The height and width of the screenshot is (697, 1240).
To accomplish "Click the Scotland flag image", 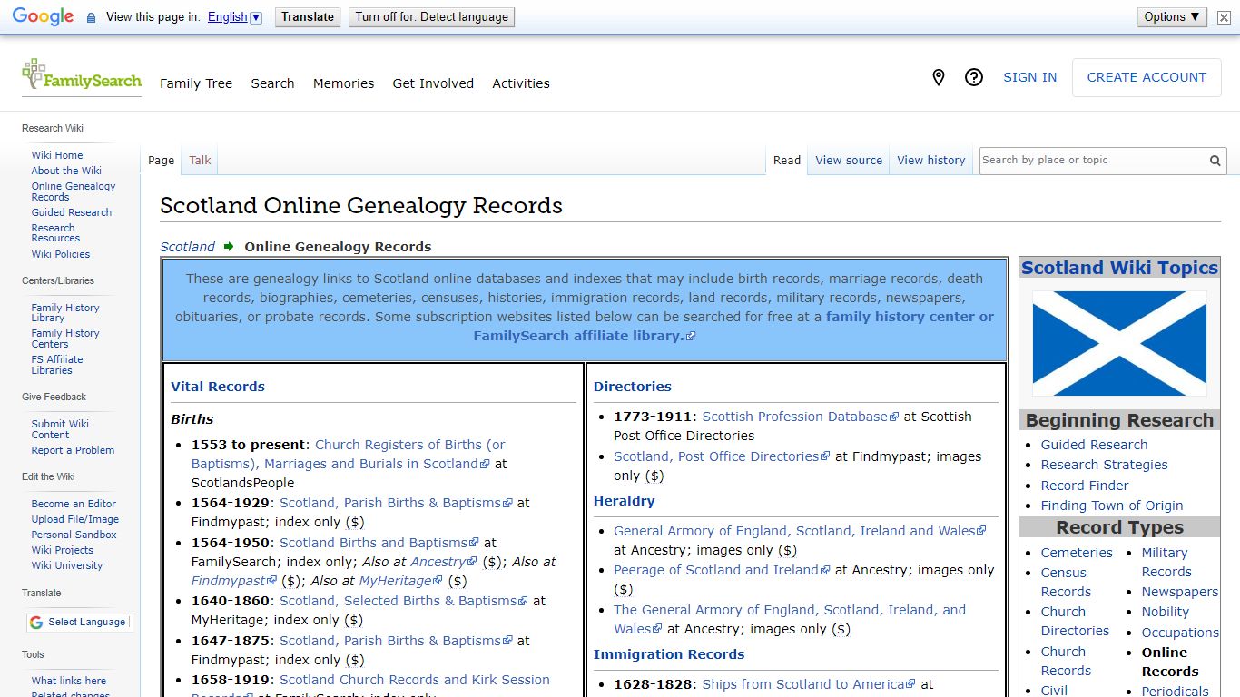I will 1119,343.
